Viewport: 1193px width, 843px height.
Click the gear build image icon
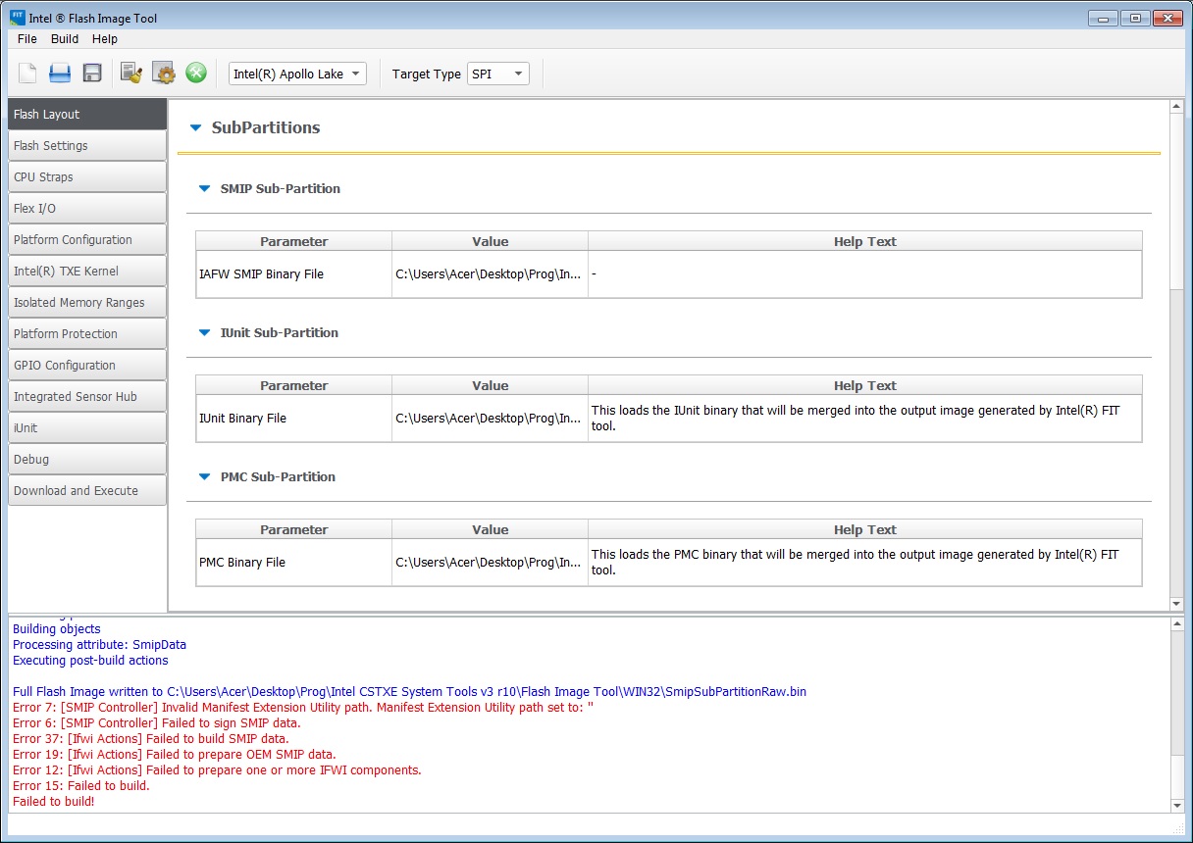164,73
